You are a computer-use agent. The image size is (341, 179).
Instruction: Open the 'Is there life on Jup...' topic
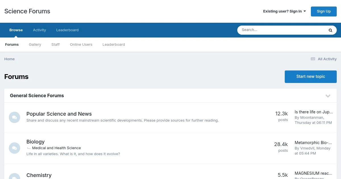314,112
